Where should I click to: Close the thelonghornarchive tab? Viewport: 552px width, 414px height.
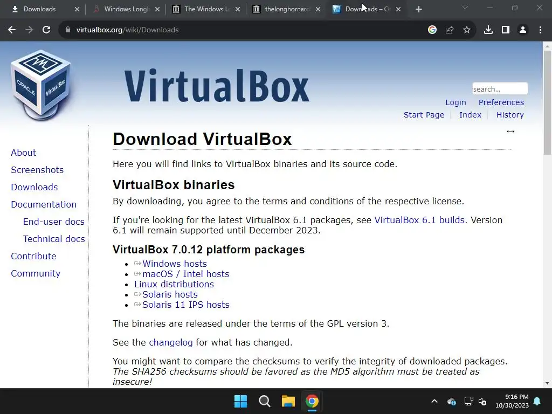click(x=318, y=9)
